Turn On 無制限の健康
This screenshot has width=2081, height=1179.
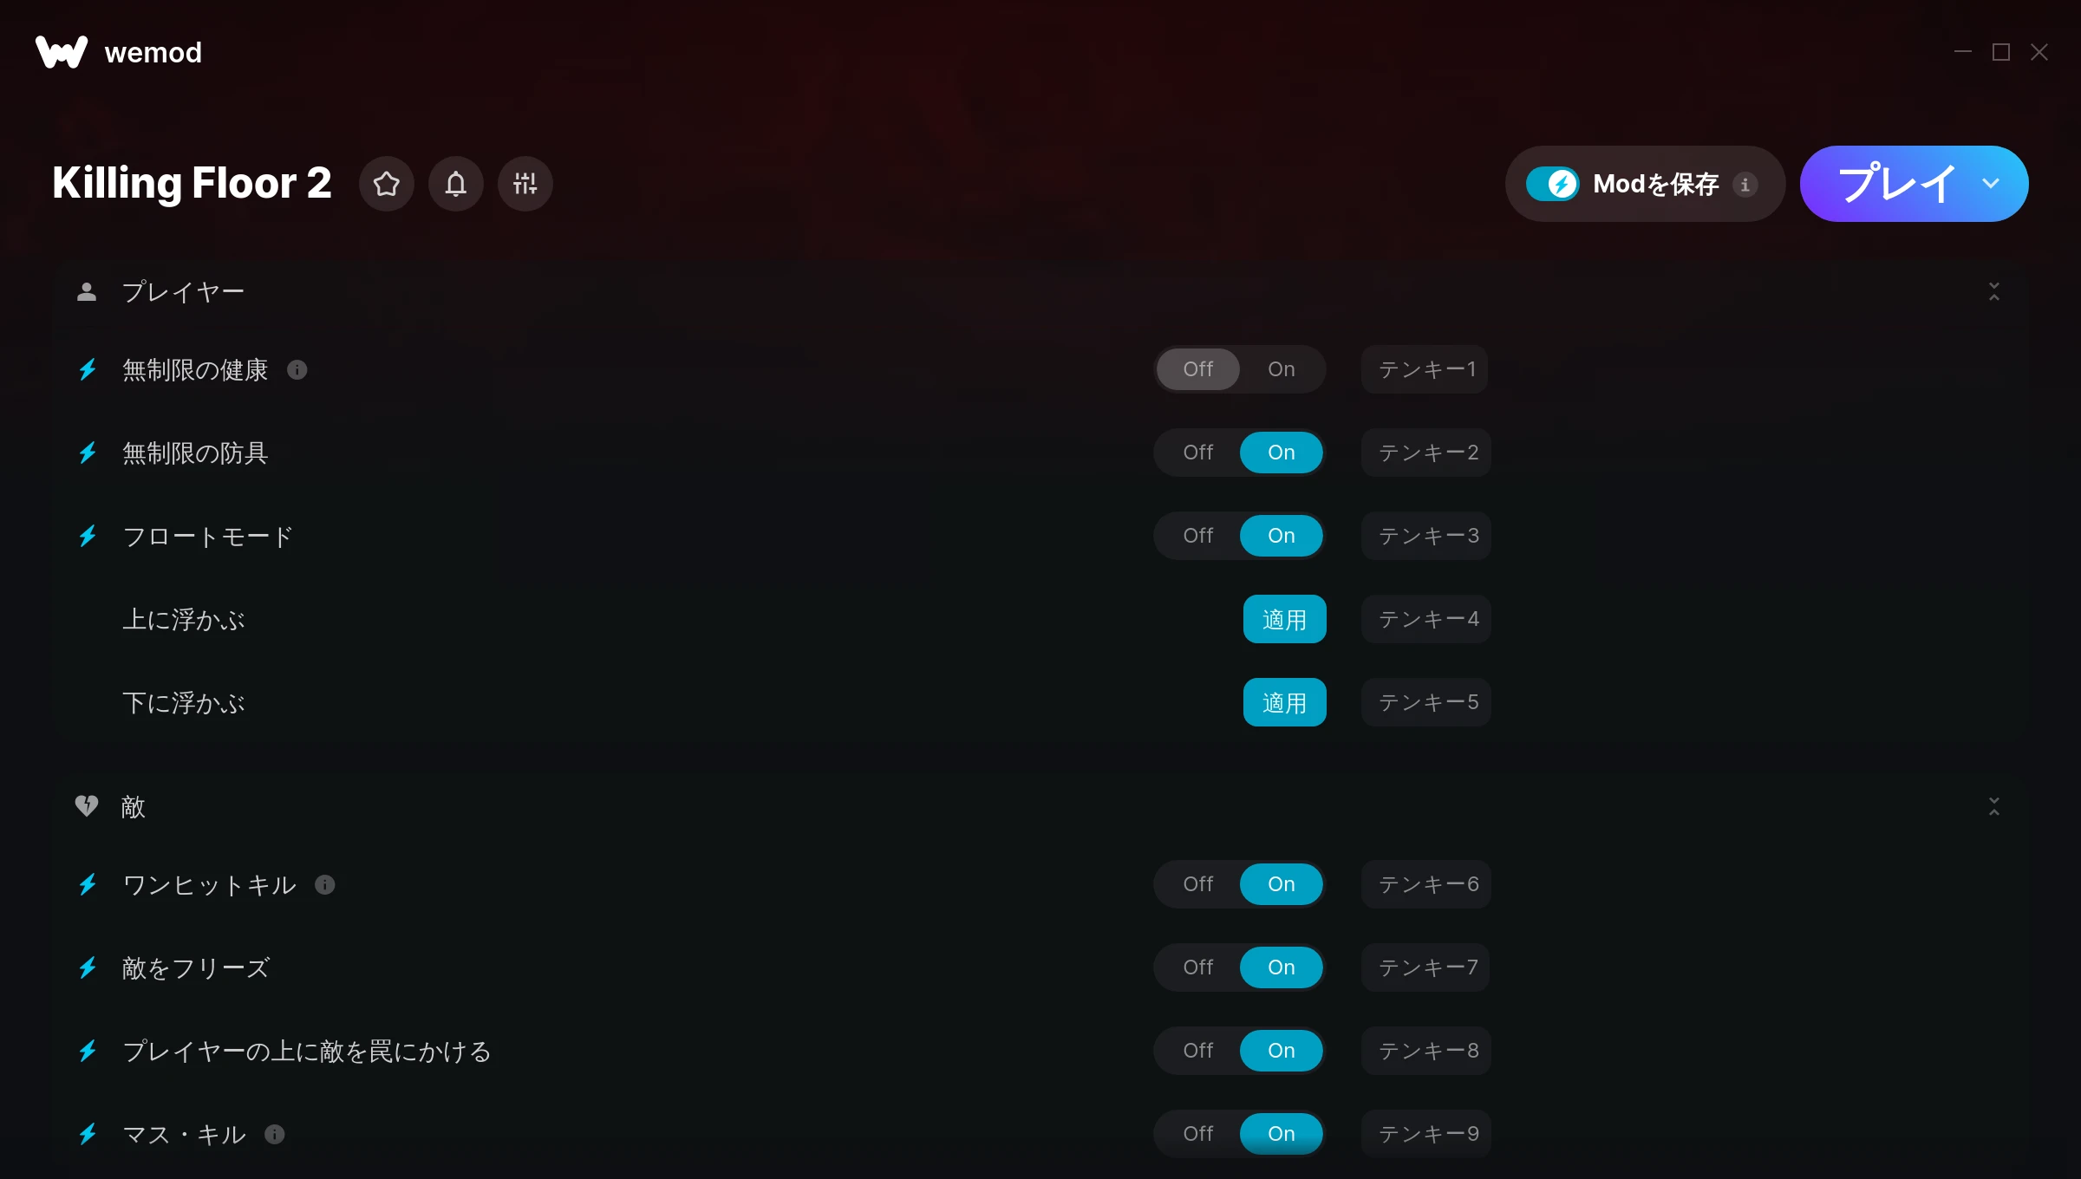click(1282, 369)
